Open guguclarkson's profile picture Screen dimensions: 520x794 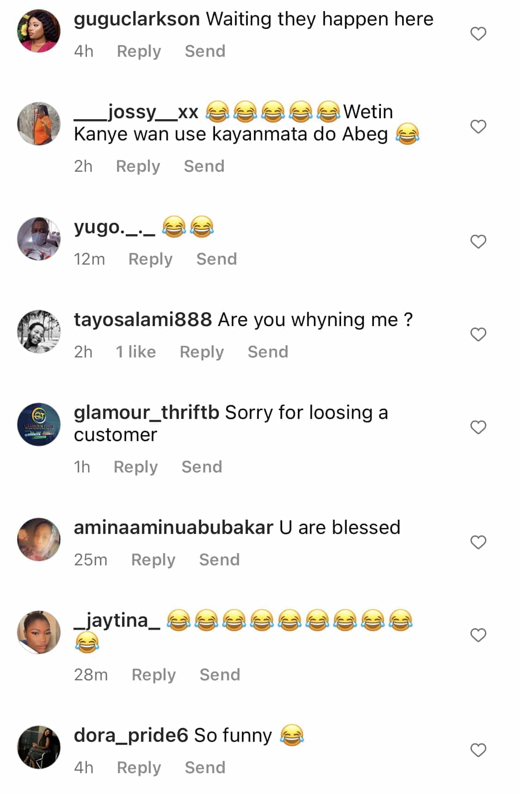point(39,31)
